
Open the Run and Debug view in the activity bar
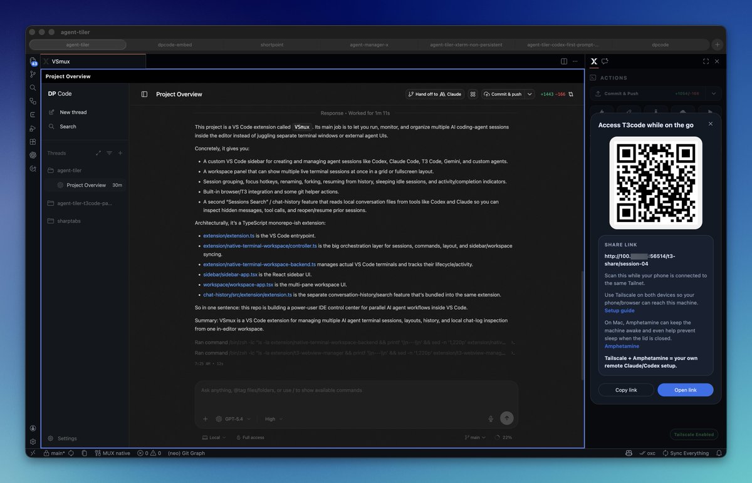(33, 128)
